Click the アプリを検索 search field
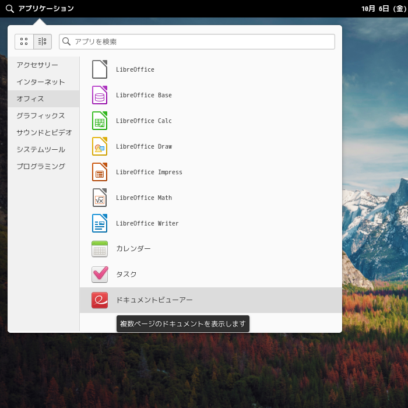 (197, 41)
